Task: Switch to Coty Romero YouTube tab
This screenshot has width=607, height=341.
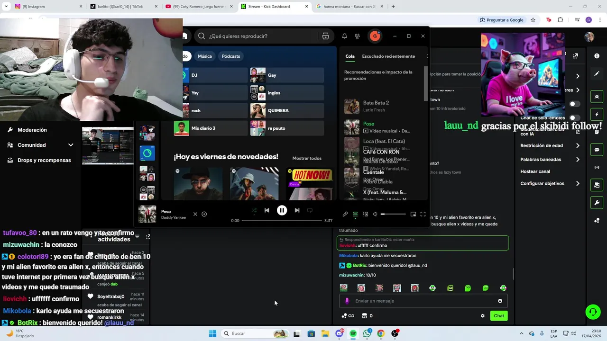Action: (198, 7)
